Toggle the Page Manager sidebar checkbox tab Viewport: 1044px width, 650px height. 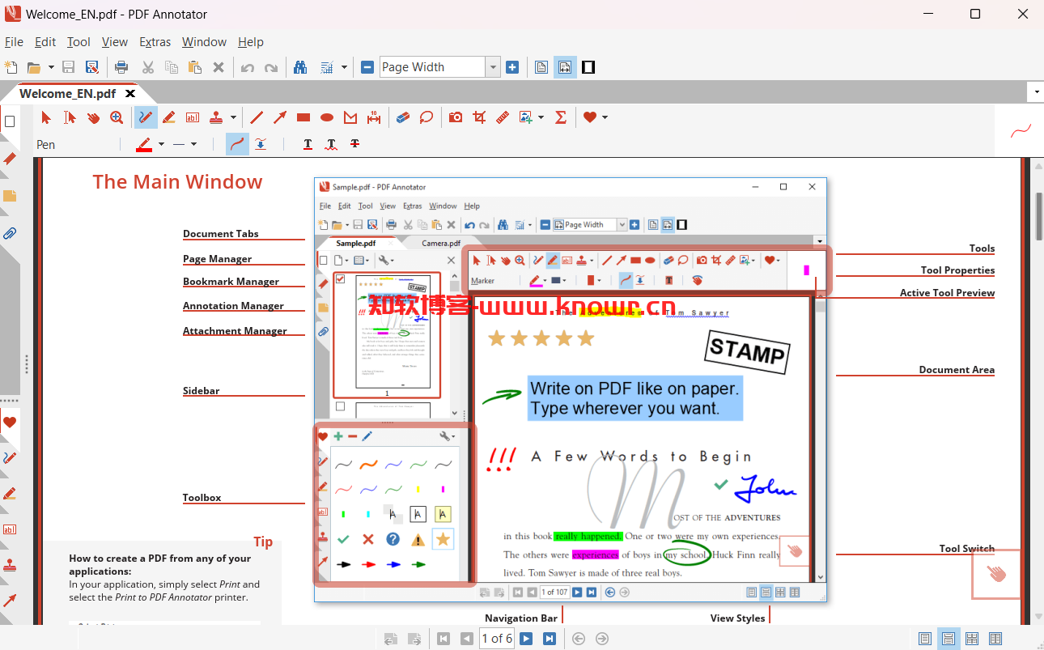coord(10,121)
